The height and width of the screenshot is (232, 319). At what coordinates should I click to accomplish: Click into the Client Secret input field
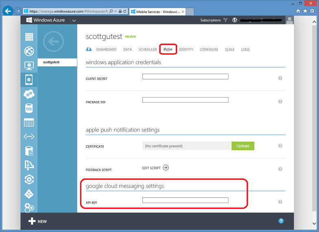(x=186, y=77)
